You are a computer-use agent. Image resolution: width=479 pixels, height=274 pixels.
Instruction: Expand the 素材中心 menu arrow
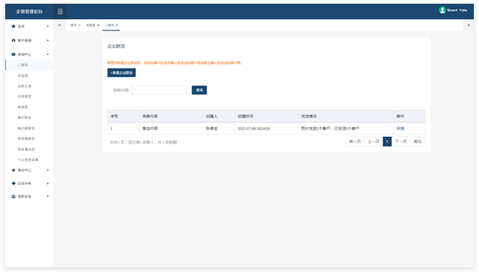pyautogui.click(x=47, y=170)
